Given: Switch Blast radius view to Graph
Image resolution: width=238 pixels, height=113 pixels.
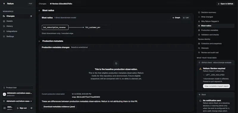Looking at the screenshot, I should 176,18.
